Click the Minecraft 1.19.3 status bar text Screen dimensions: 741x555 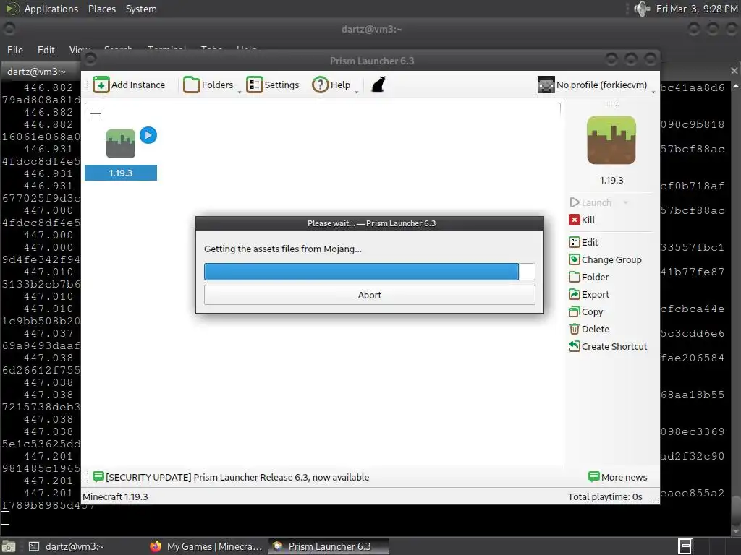coord(115,497)
